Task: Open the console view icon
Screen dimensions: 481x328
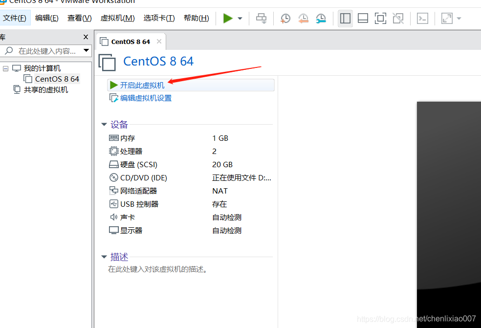Action: [x=422, y=19]
